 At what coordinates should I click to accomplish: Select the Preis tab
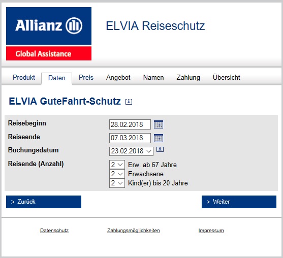click(x=86, y=77)
